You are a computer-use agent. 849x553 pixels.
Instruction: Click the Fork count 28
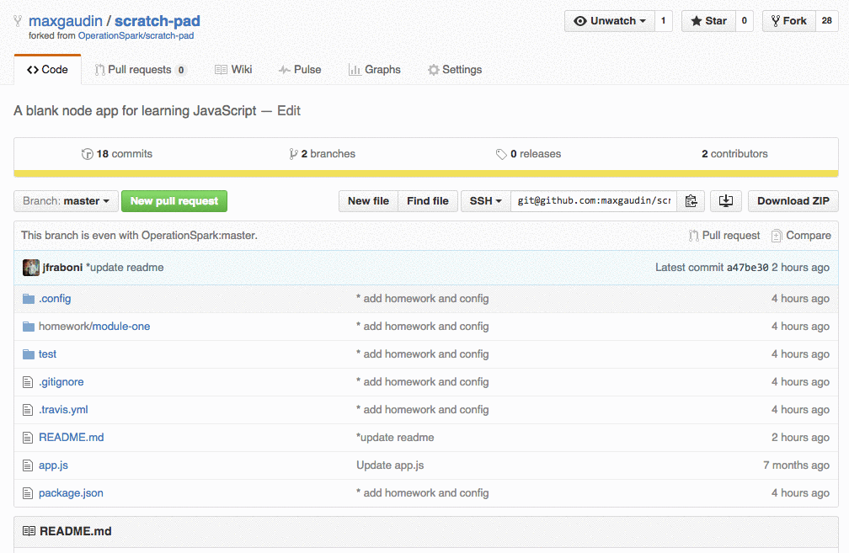click(827, 21)
